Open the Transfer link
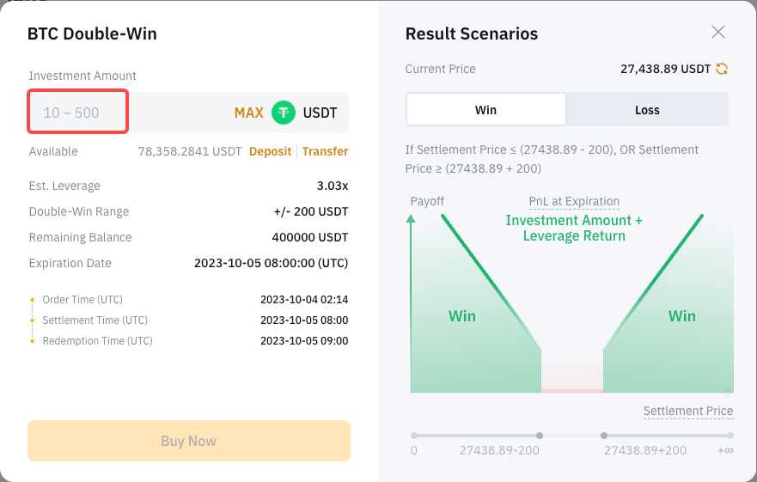 click(x=325, y=152)
